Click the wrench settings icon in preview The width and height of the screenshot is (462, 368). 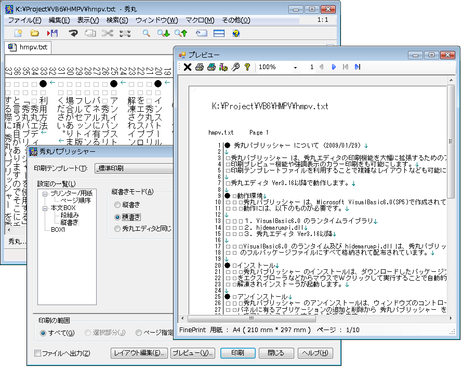235,67
